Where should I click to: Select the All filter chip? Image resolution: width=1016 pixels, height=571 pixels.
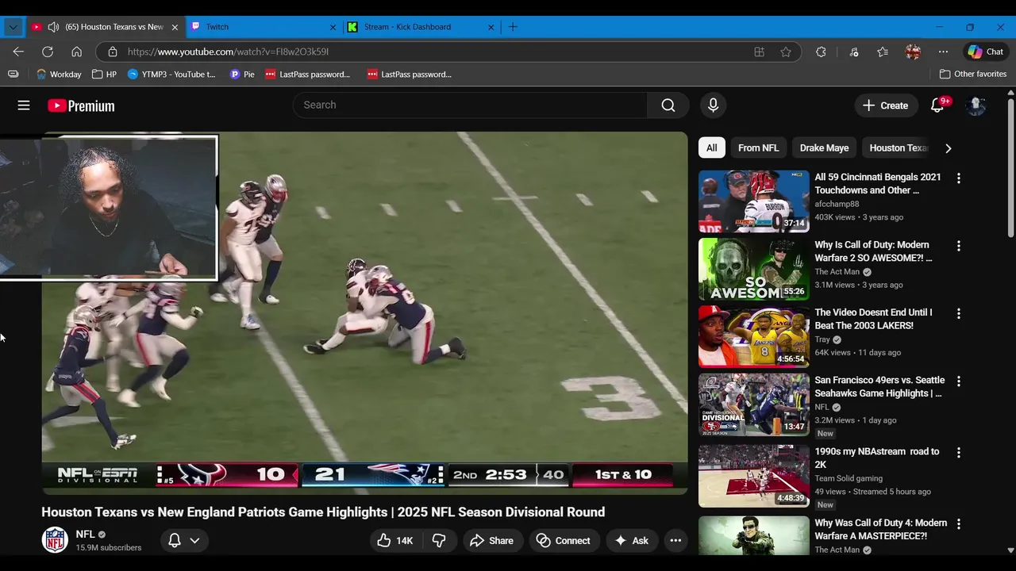tap(712, 148)
